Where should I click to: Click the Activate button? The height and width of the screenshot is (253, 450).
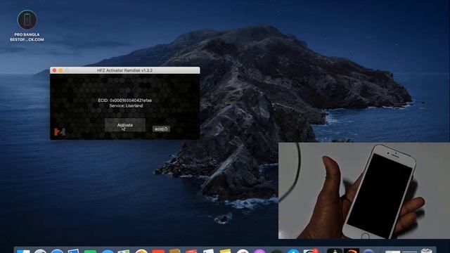tap(125, 125)
